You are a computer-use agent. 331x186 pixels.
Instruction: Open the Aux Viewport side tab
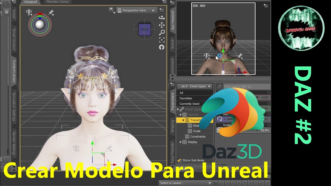tap(173, 20)
